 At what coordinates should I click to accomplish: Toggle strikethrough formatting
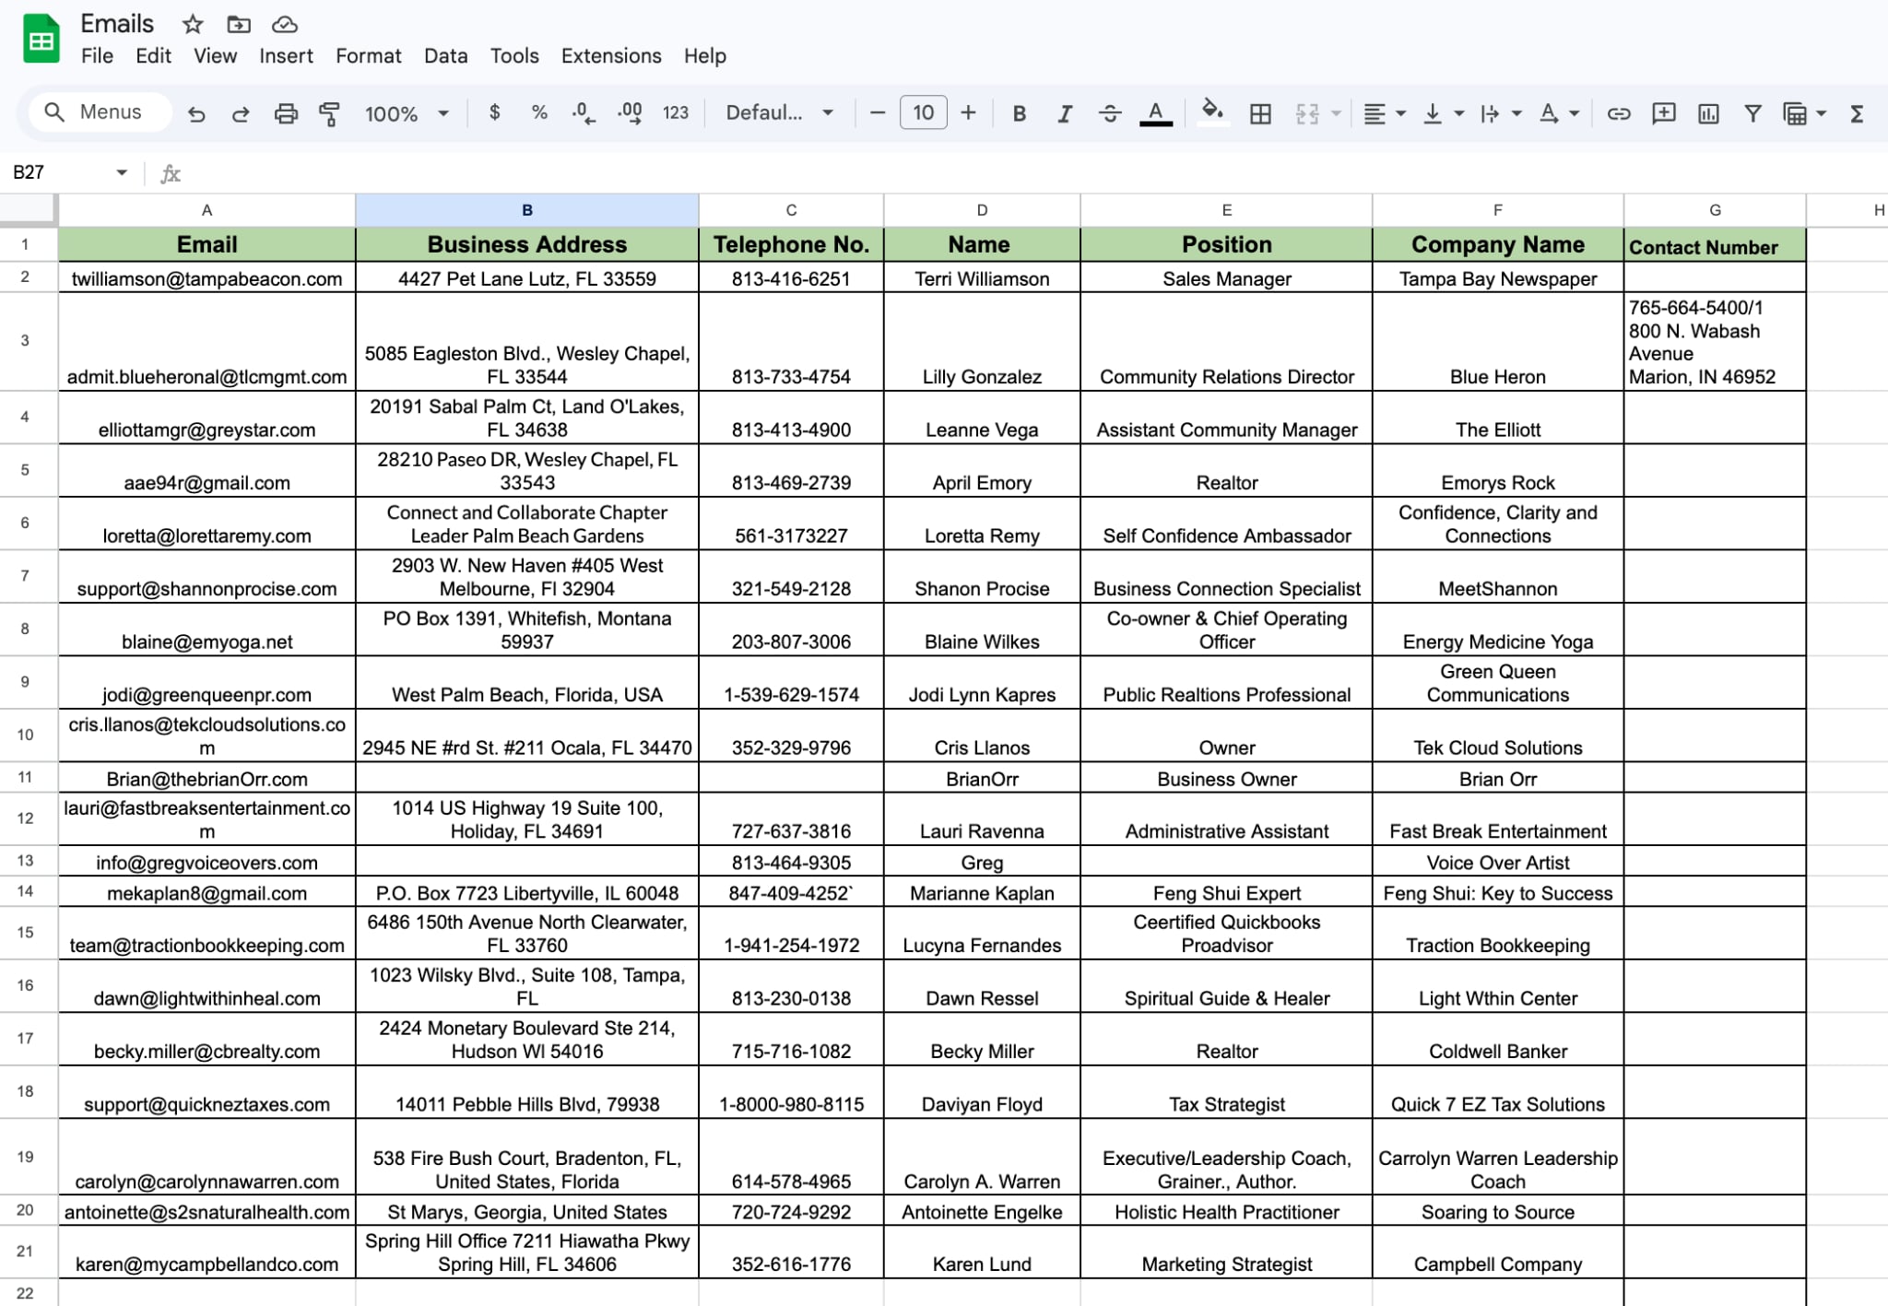click(1109, 113)
